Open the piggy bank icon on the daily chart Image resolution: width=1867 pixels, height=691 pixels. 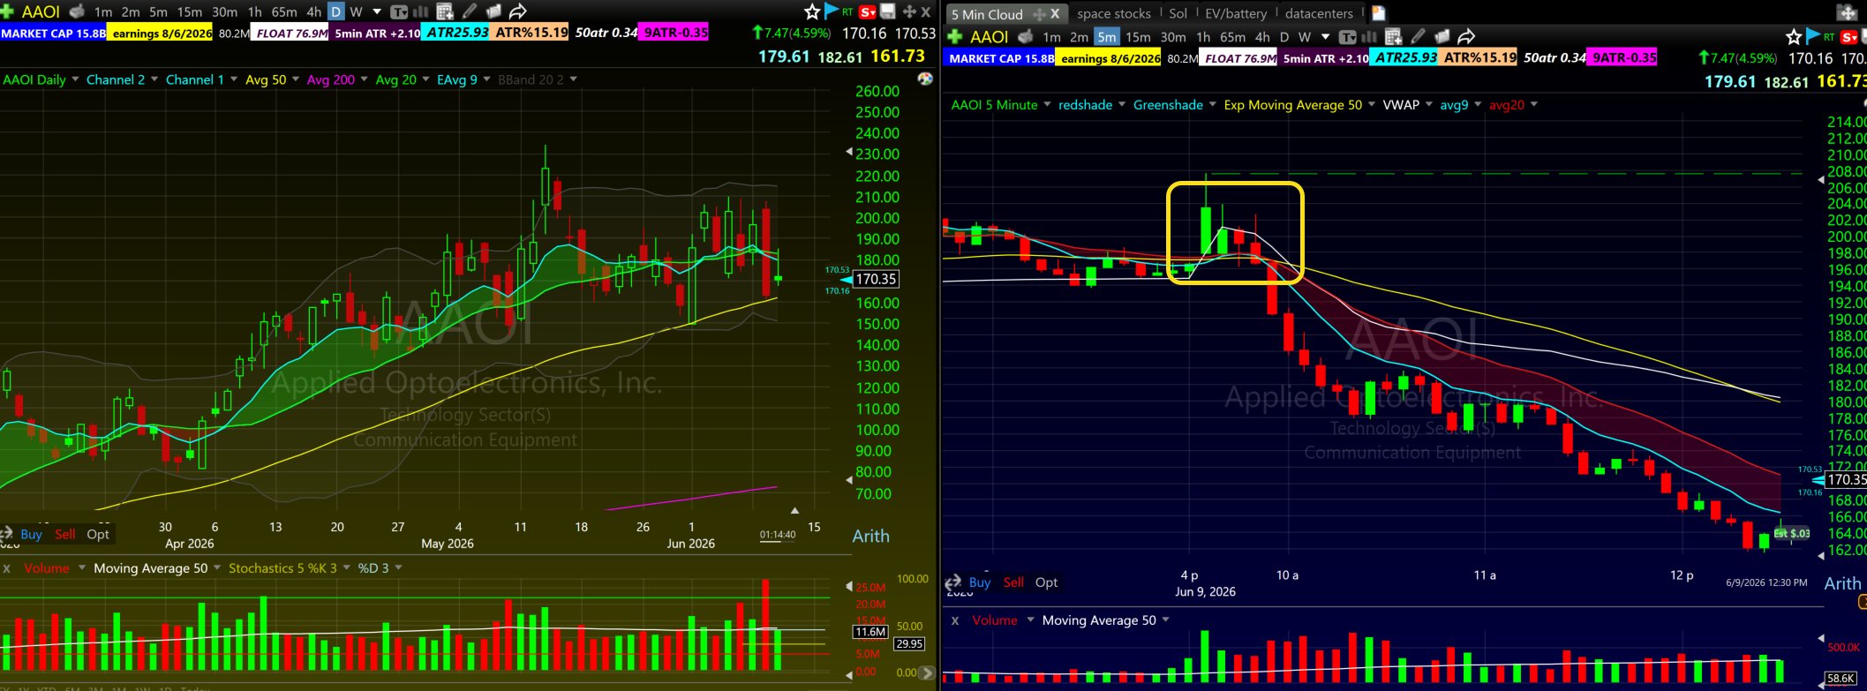pyautogui.click(x=77, y=11)
